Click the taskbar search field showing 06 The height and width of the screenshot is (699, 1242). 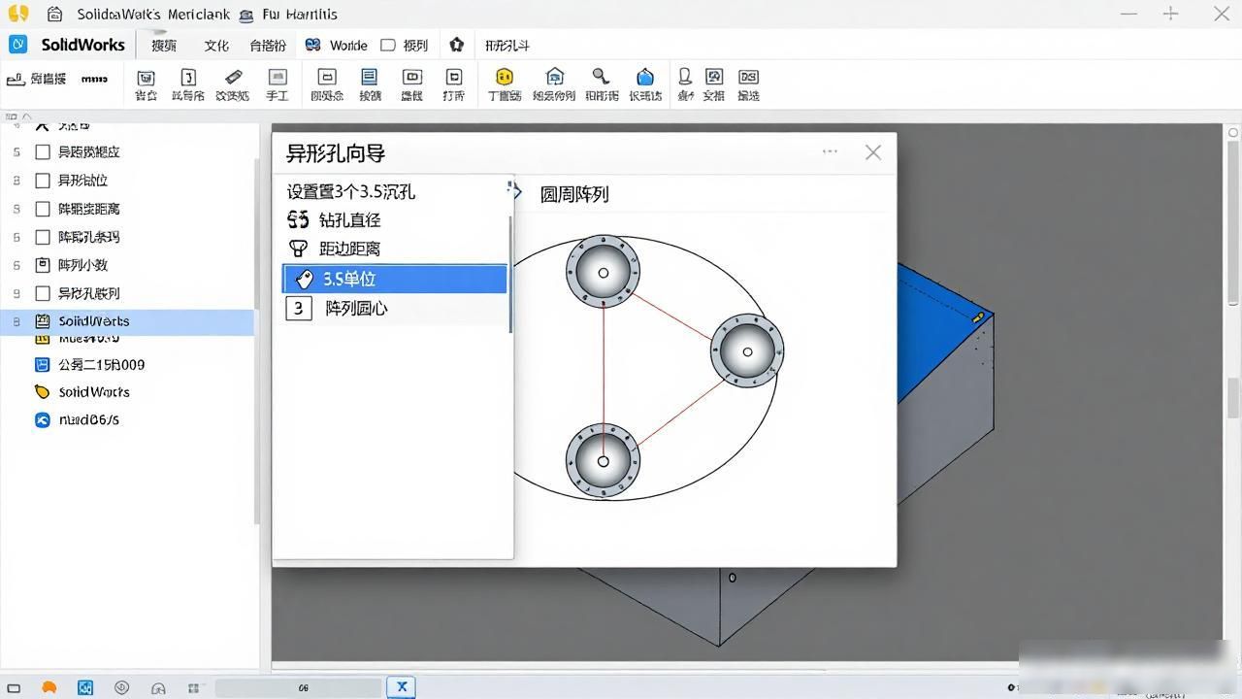299,687
